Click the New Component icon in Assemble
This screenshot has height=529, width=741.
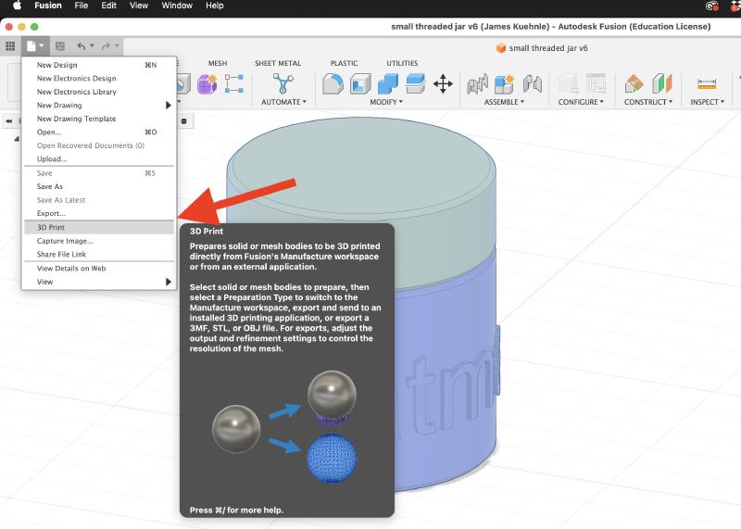pyautogui.click(x=504, y=84)
